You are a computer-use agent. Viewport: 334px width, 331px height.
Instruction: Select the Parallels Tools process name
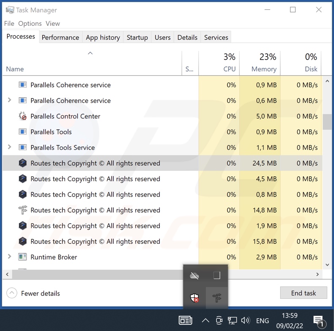[x=51, y=132]
